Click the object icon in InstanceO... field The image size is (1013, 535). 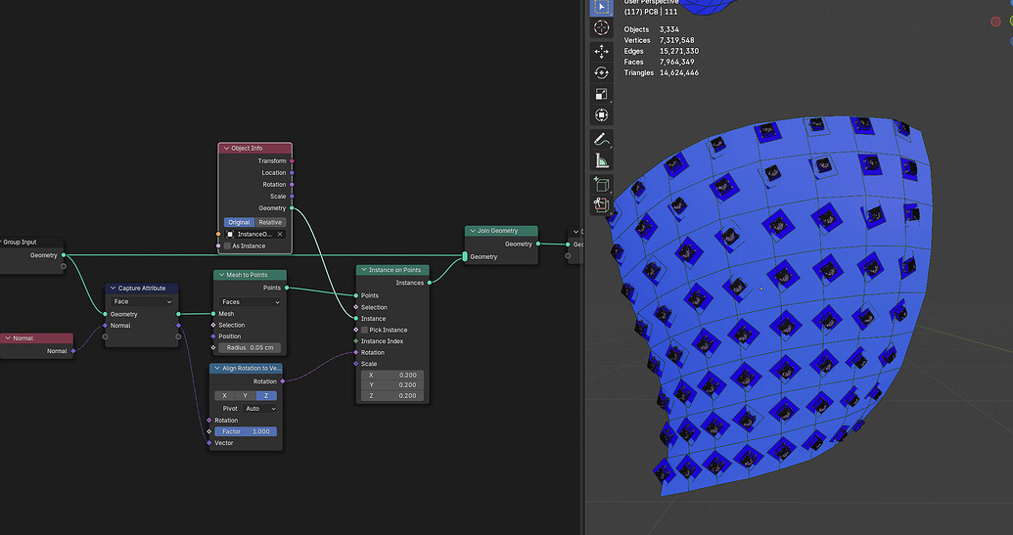point(230,235)
